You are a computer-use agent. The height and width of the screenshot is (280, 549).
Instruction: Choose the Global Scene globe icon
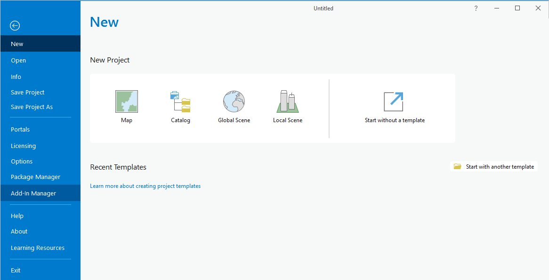click(234, 101)
